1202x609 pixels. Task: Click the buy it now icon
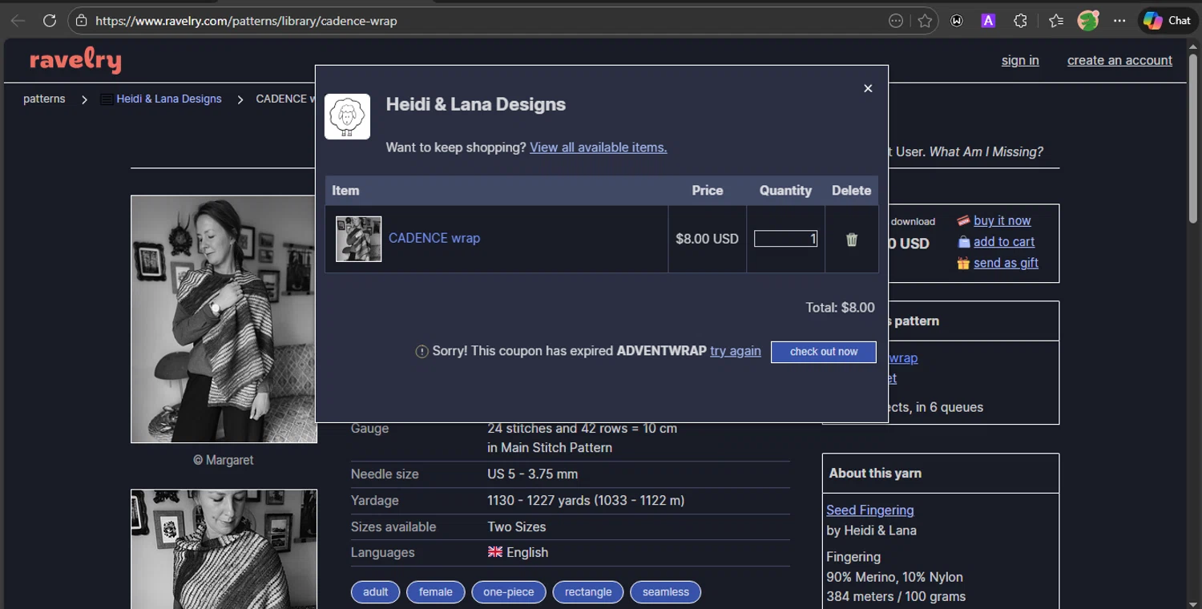pyautogui.click(x=963, y=221)
